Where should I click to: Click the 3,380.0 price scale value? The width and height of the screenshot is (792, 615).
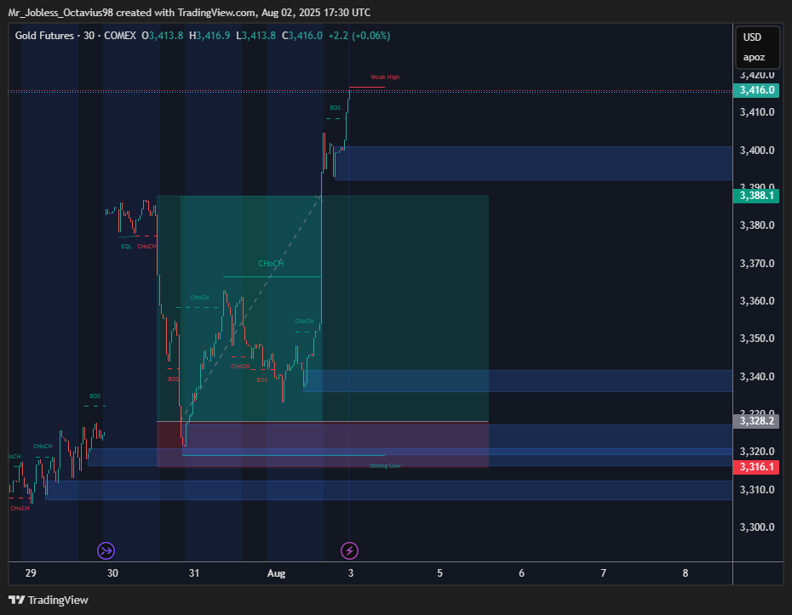[757, 225]
